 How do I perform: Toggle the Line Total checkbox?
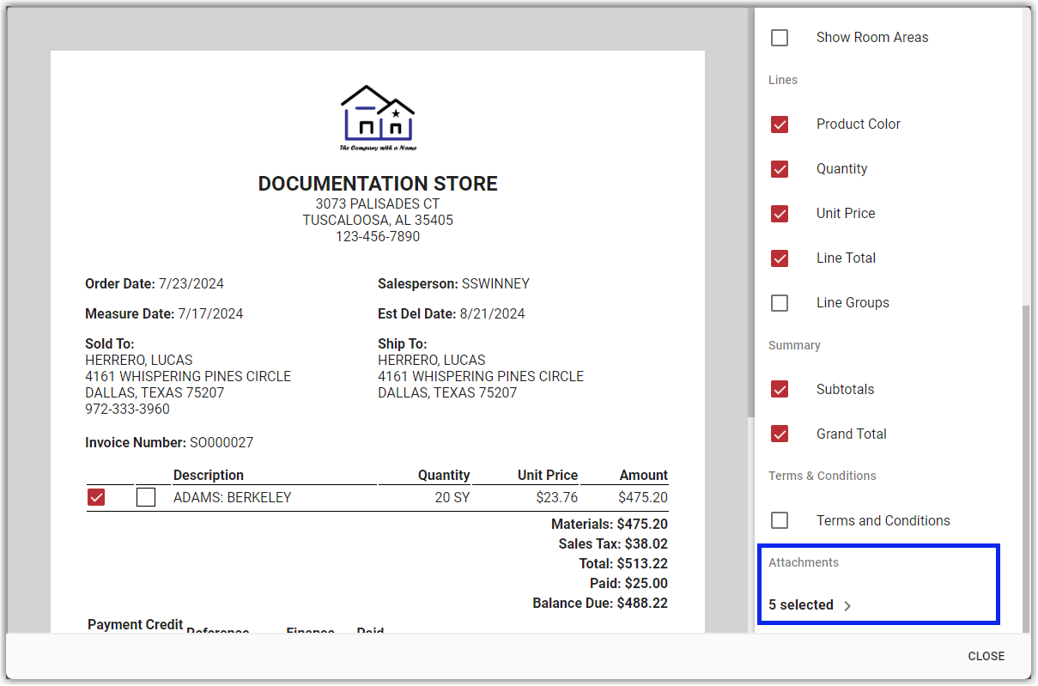click(x=780, y=258)
